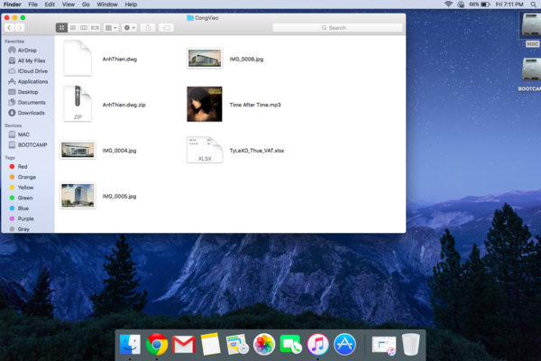Click inside the Search field
The width and height of the screenshot is (541, 361).
click(337, 28)
